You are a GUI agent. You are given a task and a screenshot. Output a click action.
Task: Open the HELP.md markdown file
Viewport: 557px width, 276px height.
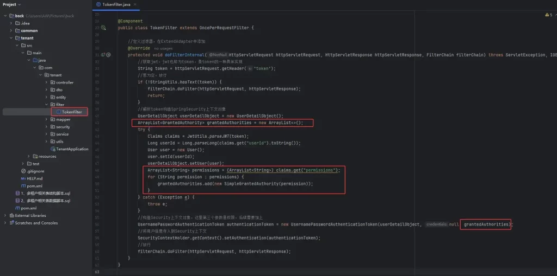(x=34, y=178)
